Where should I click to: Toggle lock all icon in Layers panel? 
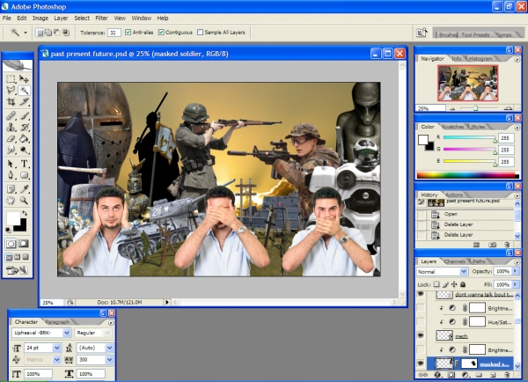[463, 284]
